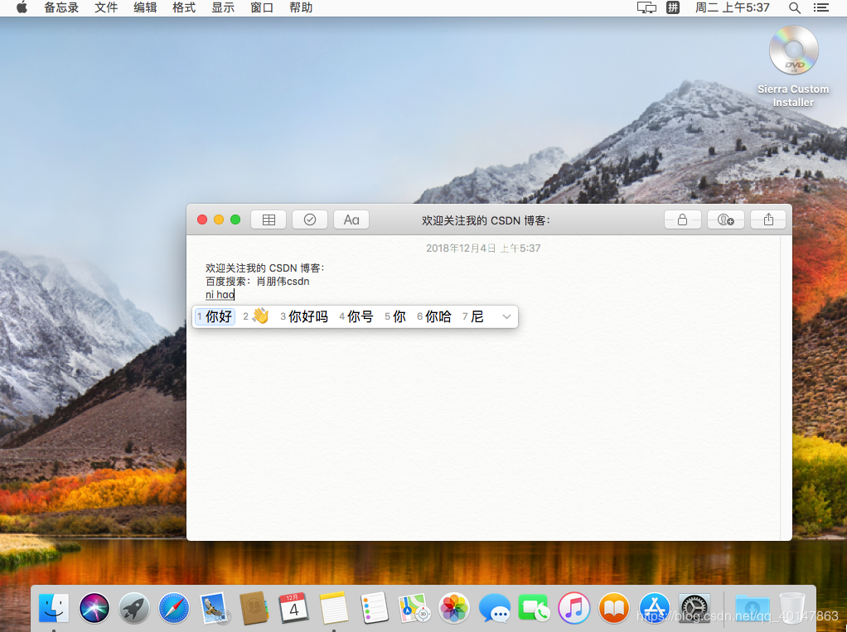Open the 格式 menu
This screenshot has height=632, width=847.
[x=184, y=7]
